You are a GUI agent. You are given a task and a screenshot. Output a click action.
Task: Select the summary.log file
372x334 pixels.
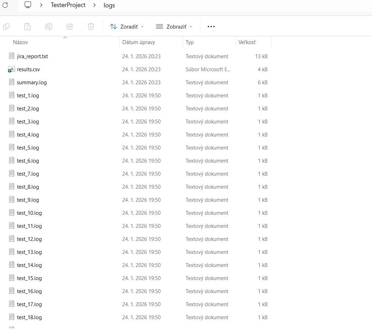(32, 83)
